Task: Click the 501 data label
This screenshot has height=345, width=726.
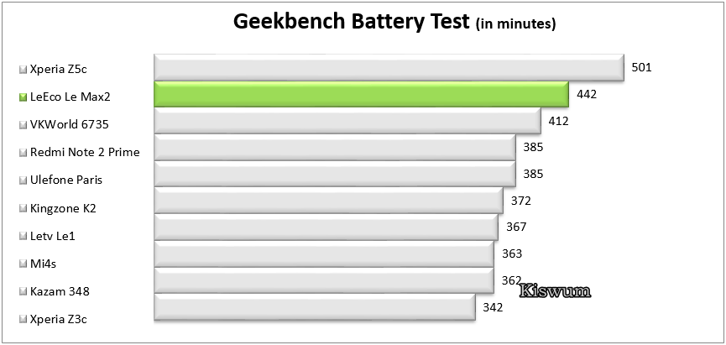Action: click(641, 68)
